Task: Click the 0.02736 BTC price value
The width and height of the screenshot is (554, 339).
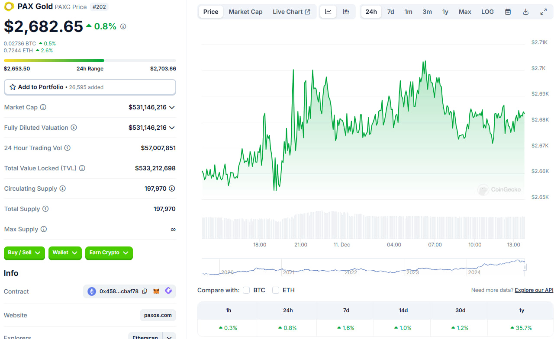Action: (x=20, y=44)
